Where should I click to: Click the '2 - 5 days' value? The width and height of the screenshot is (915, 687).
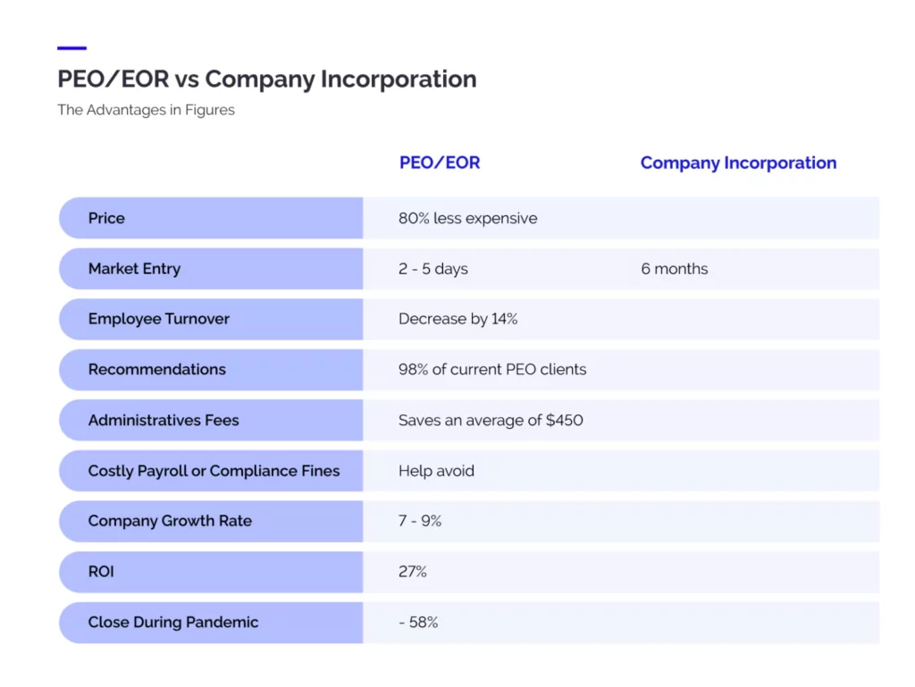point(432,269)
